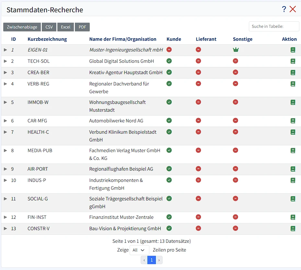Open the action icon for FIN-INST
The image size is (301, 270).
click(x=293, y=217)
